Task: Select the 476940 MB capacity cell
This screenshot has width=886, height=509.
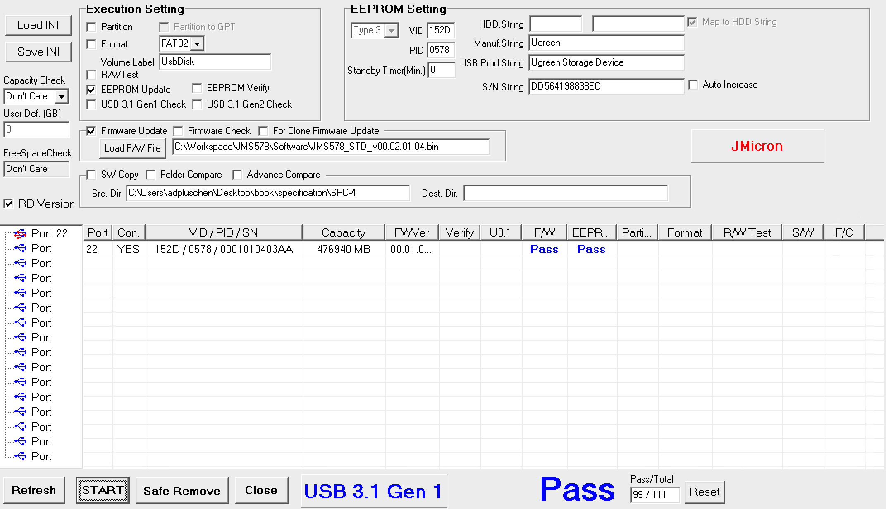Action: 344,249
